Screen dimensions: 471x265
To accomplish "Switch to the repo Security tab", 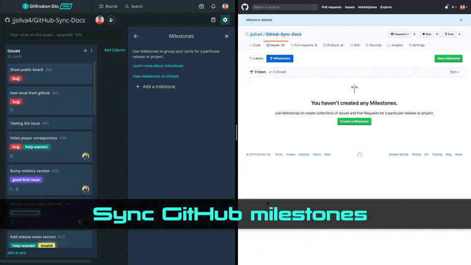I will point(373,45).
